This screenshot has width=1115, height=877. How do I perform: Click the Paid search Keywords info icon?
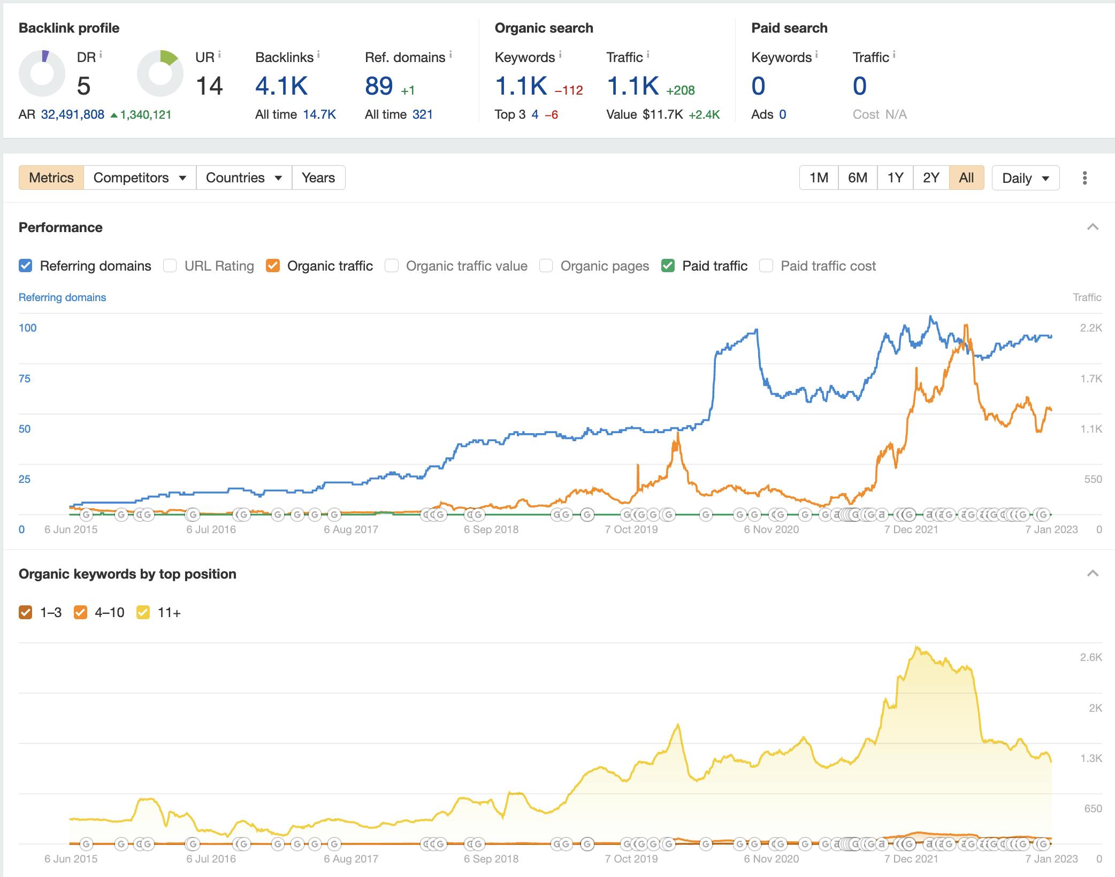816,54
